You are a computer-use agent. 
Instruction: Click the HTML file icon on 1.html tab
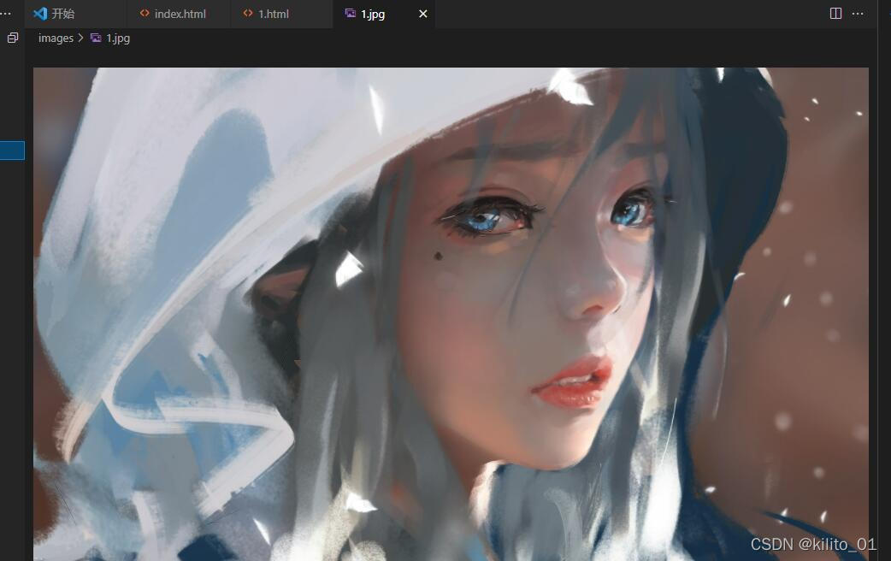[x=248, y=13]
